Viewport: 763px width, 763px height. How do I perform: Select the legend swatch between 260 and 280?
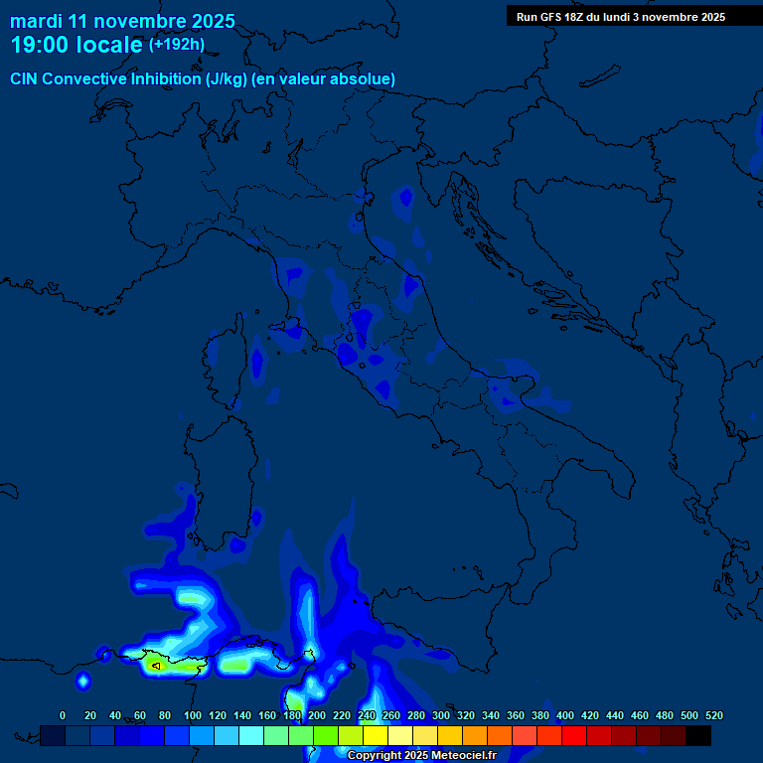[x=400, y=736]
